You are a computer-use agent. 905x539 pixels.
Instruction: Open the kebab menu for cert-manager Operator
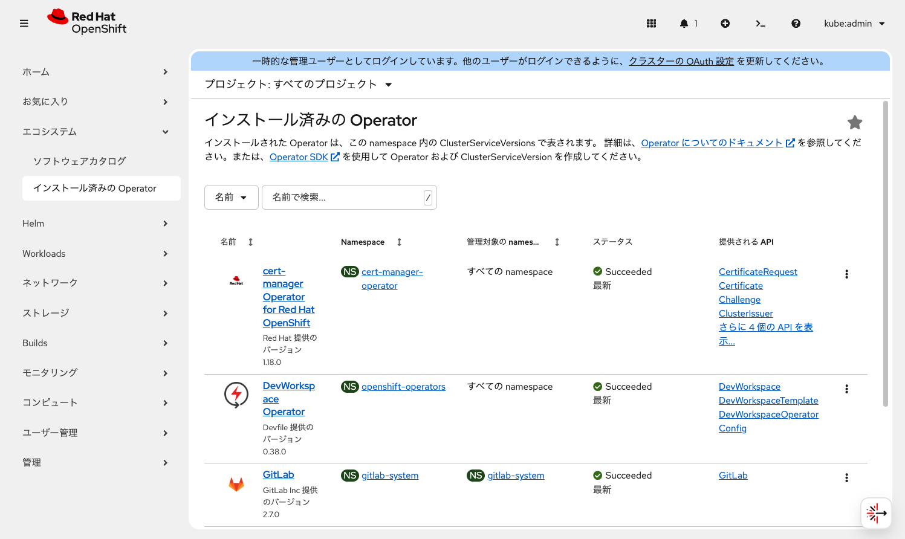click(x=846, y=274)
